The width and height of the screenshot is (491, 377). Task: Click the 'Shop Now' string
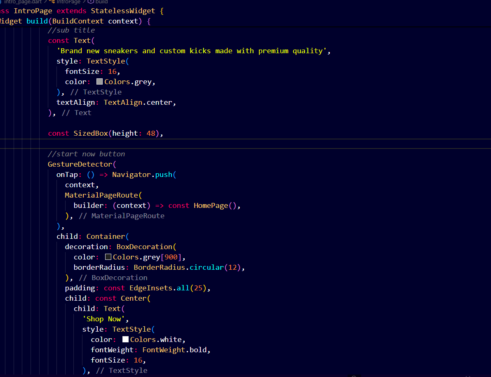tap(103, 319)
